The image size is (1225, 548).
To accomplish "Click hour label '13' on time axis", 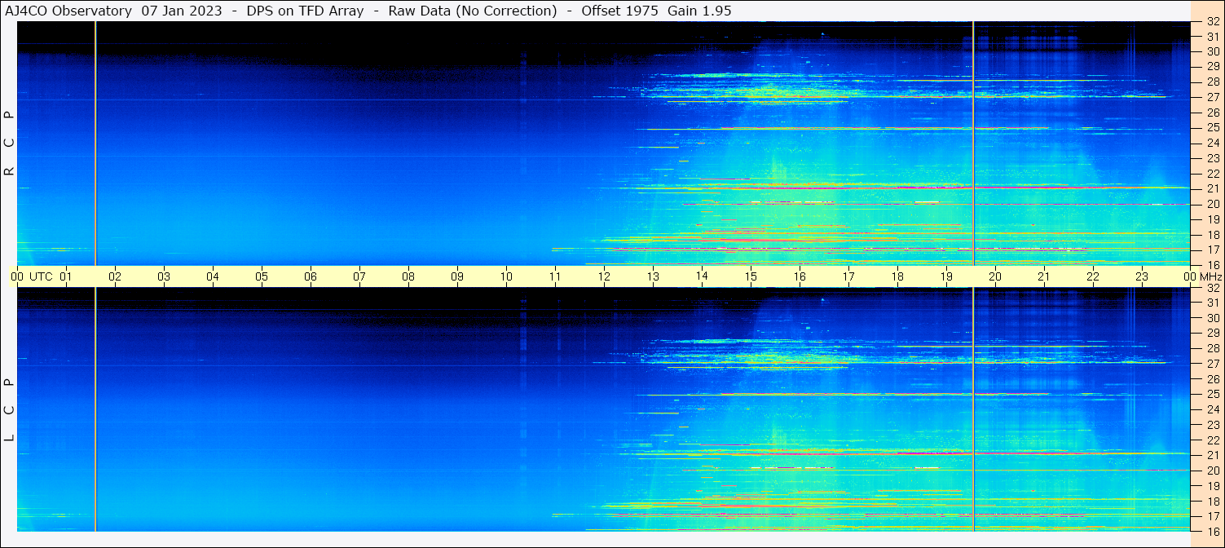I will click(x=653, y=276).
